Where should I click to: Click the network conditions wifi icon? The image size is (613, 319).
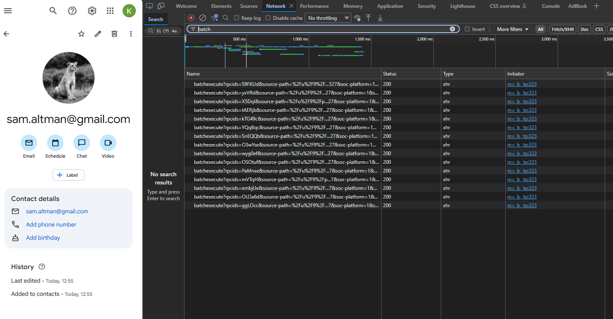click(357, 18)
